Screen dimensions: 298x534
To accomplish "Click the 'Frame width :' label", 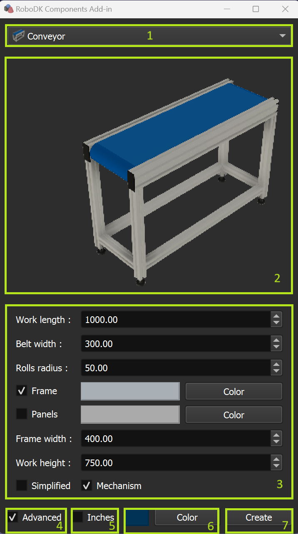I will [x=44, y=439].
